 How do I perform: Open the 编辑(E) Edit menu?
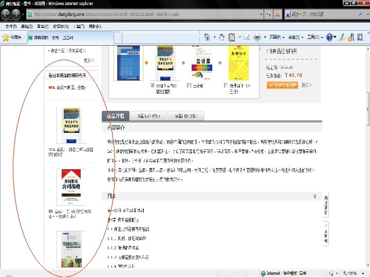(x=26, y=26)
